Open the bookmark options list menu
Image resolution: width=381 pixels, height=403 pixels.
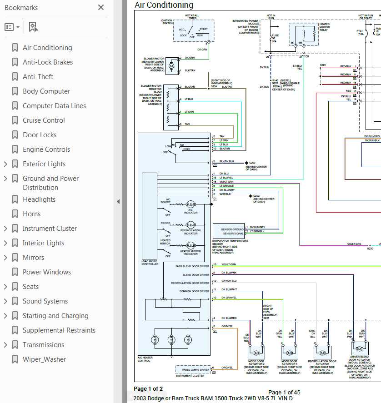[12, 27]
